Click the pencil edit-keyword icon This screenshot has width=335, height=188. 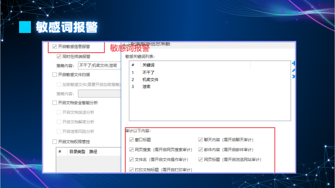tap(294, 70)
